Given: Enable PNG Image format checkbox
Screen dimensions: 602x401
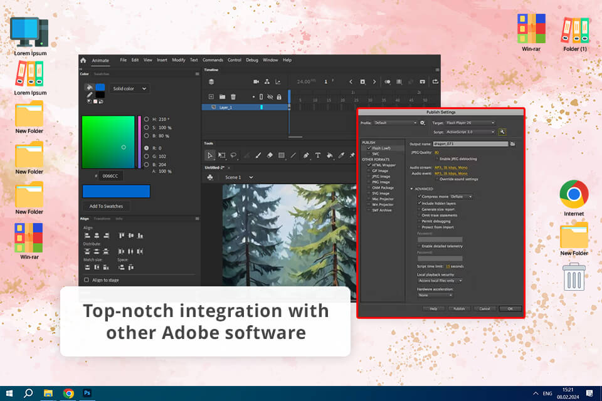Looking at the screenshot, I should tap(369, 182).
